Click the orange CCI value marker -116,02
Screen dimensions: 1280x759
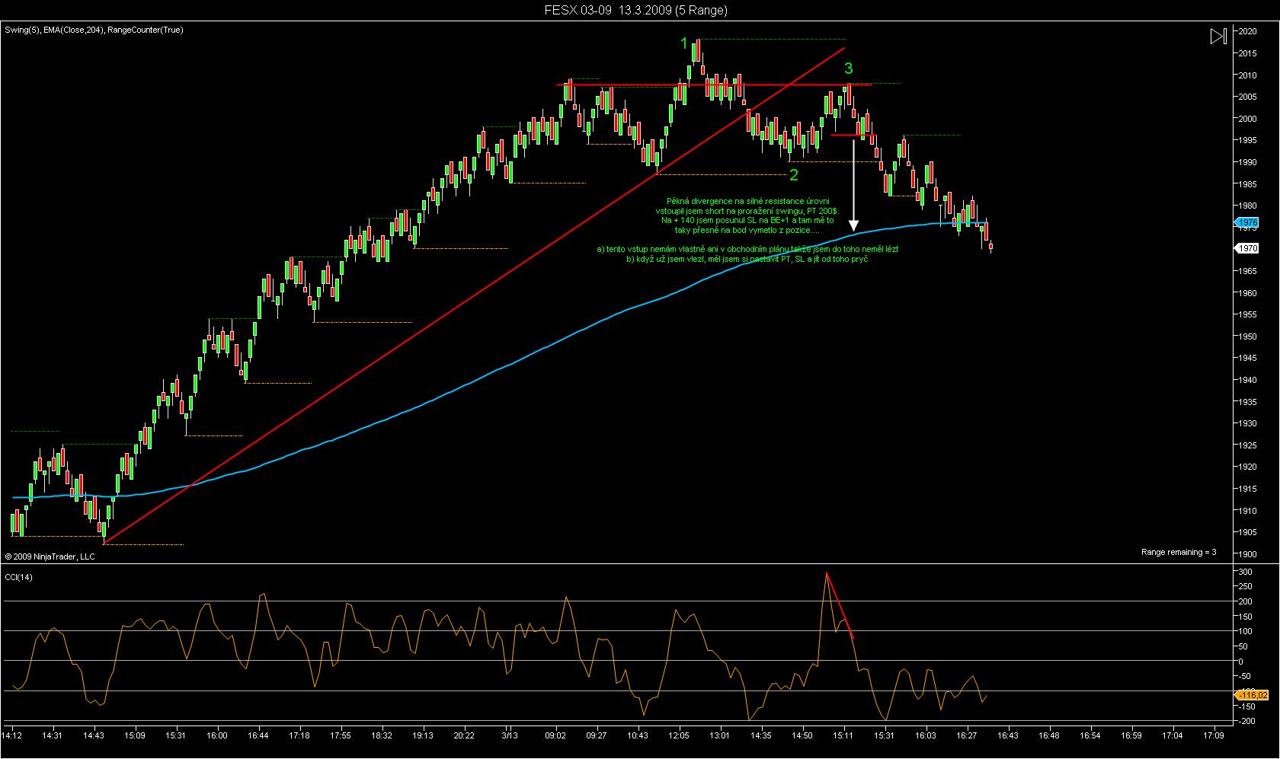click(x=1252, y=694)
